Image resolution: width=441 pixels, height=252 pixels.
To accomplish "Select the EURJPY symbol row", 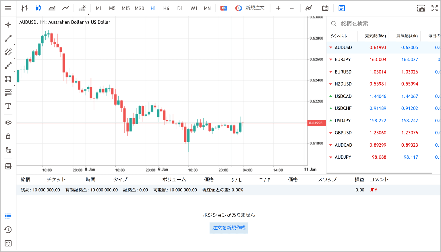I will [384, 59].
